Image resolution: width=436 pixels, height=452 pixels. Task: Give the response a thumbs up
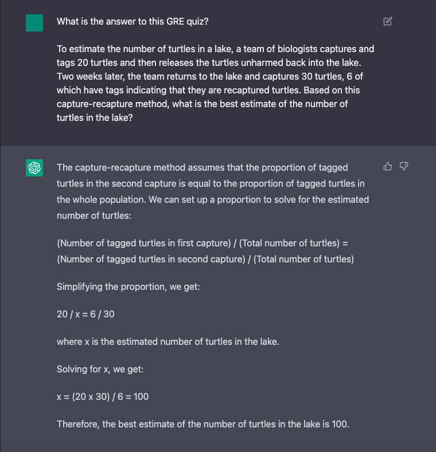click(x=388, y=167)
